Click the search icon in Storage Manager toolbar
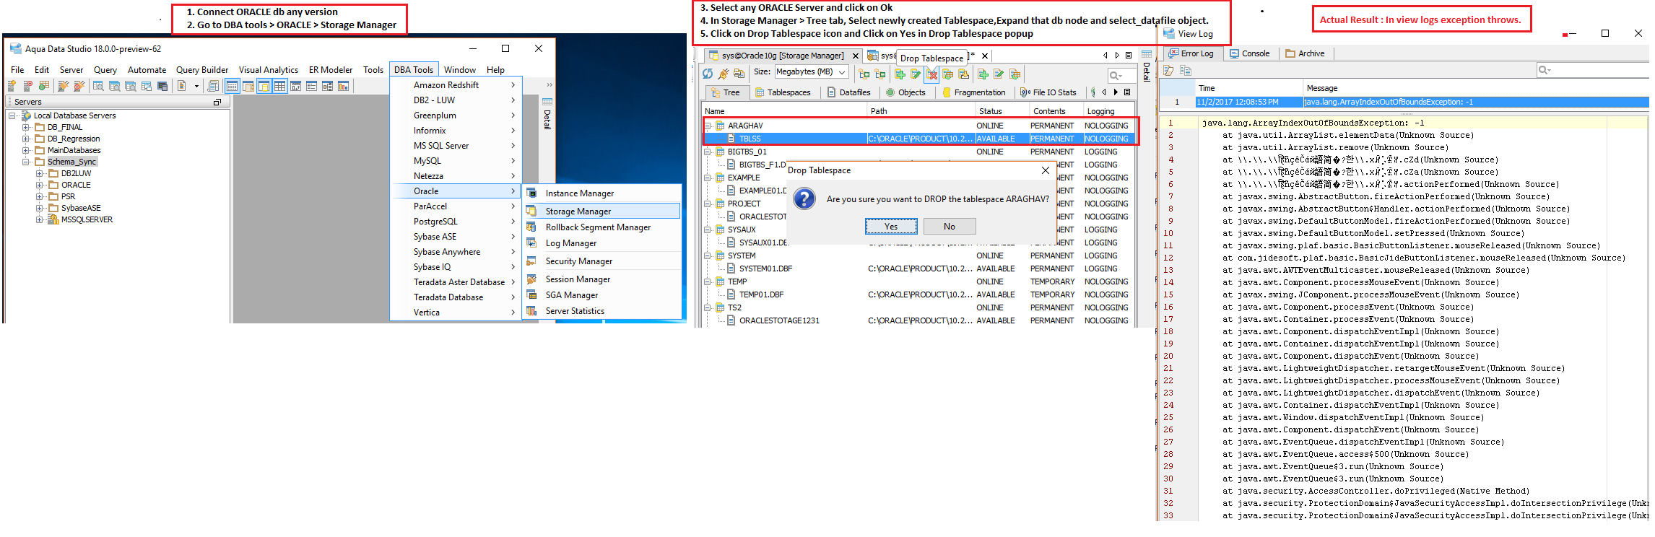Screen dimensions: 1655x537 click(x=1116, y=75)
